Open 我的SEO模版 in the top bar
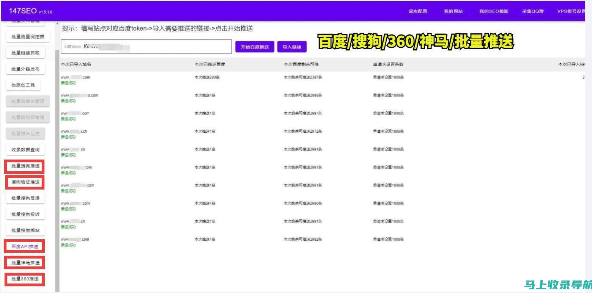The width and height of the screenshot is (592, 293). (494, 11)
